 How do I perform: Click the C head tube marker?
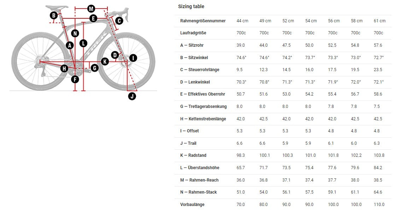click(x=119, y=21)
